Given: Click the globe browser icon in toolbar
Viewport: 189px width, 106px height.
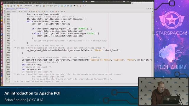Looking at the screenshot, I should (x=37, y=6).
